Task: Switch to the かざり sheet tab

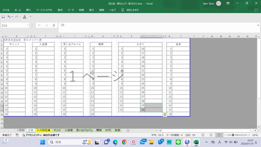Action: coord(108,131)
